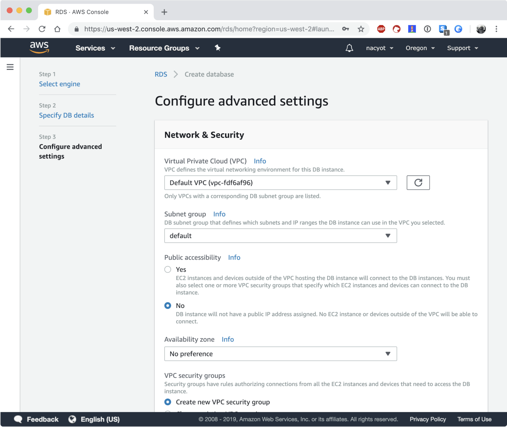Open the notifications bell icon
The image size is (507, 427).
349,48
